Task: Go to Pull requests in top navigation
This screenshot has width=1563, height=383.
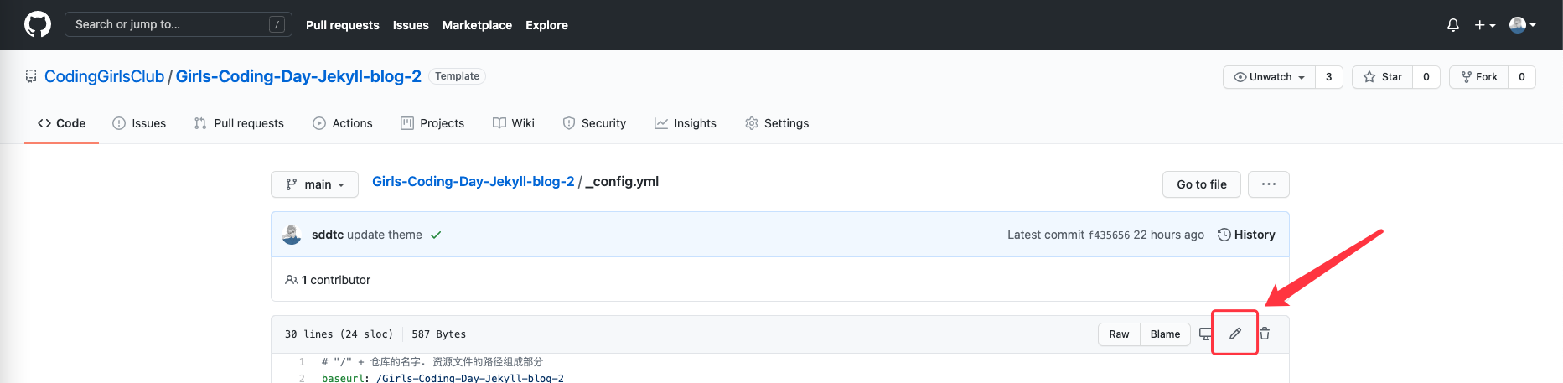Action: point(342,25)
